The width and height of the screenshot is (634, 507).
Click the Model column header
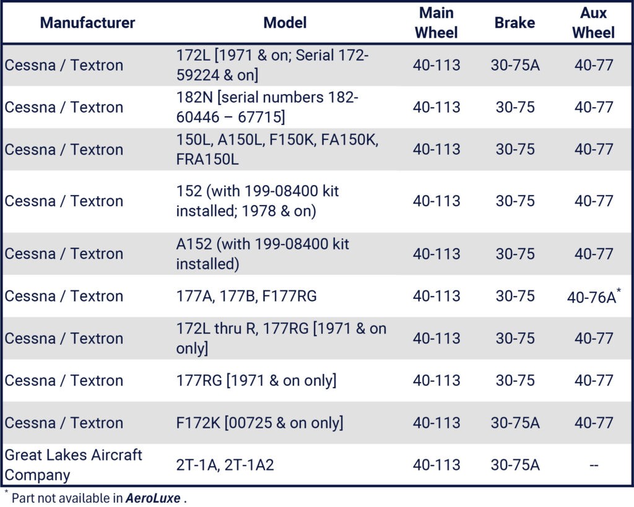tap(285, 23)
